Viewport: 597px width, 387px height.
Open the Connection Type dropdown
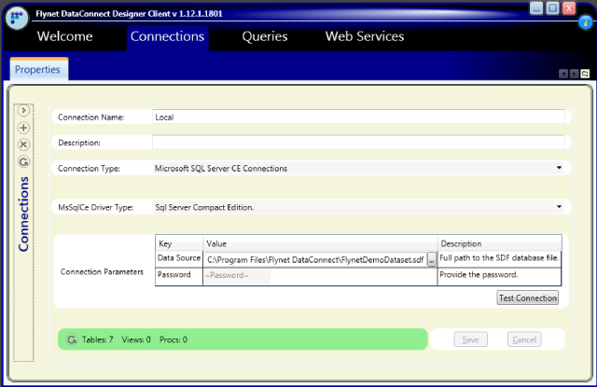tap(358, 168)
